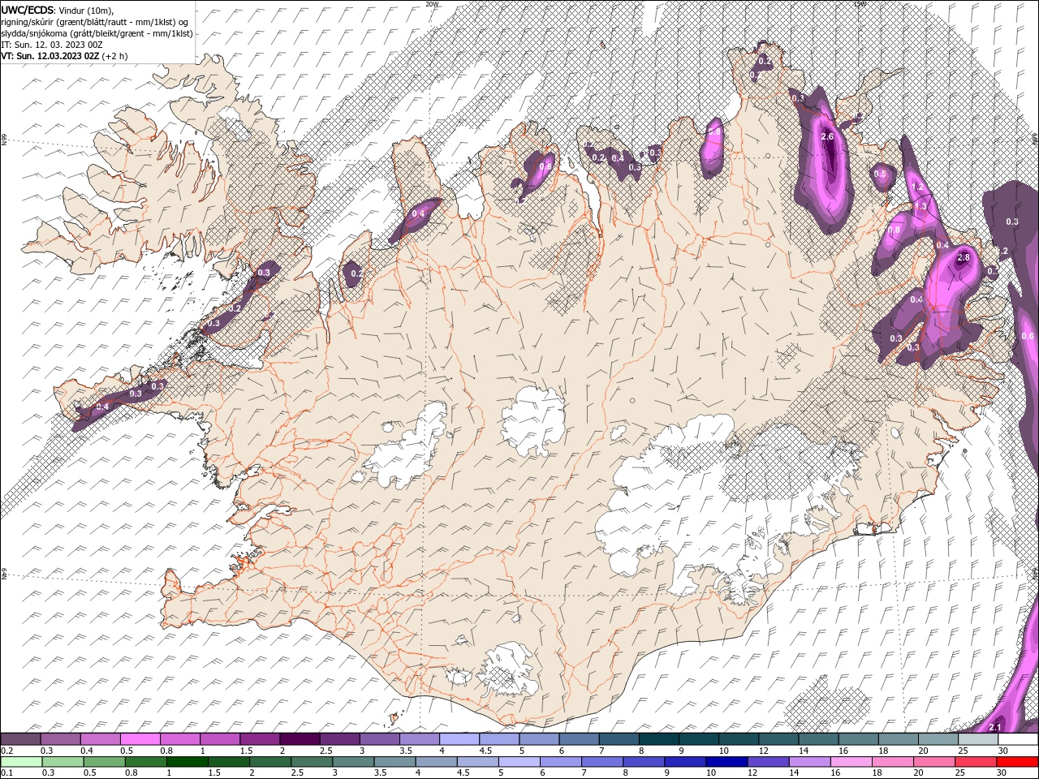Click the '(+2 h)' forecast offset text
Screen dimensions: 1039x779
point(114,56)
